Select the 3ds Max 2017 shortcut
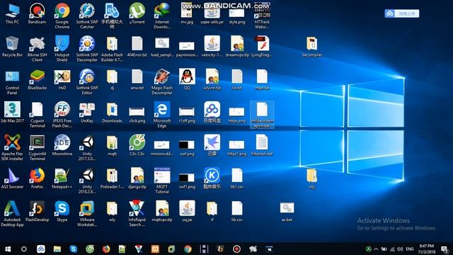 pyautogui.click(x=12, y=113)
